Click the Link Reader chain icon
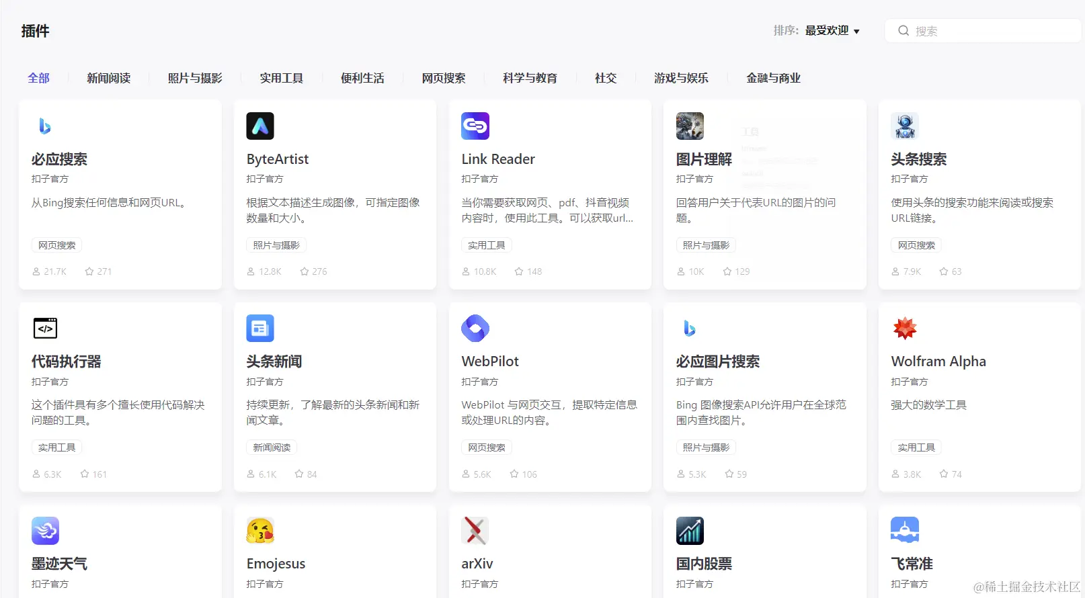This screenshot has height=598, width=1085. pyautogui.click(x=475, y=126)
